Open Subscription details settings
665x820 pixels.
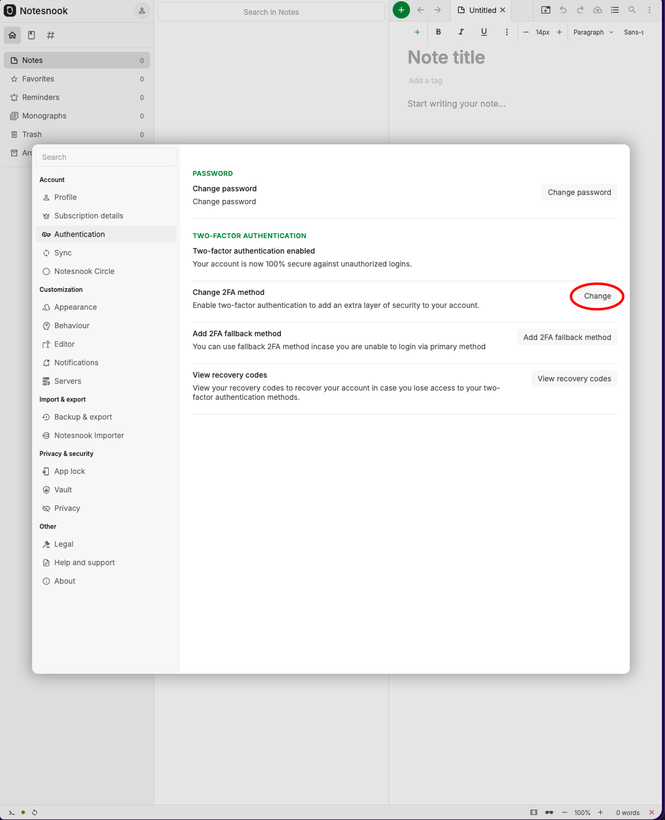106,216
